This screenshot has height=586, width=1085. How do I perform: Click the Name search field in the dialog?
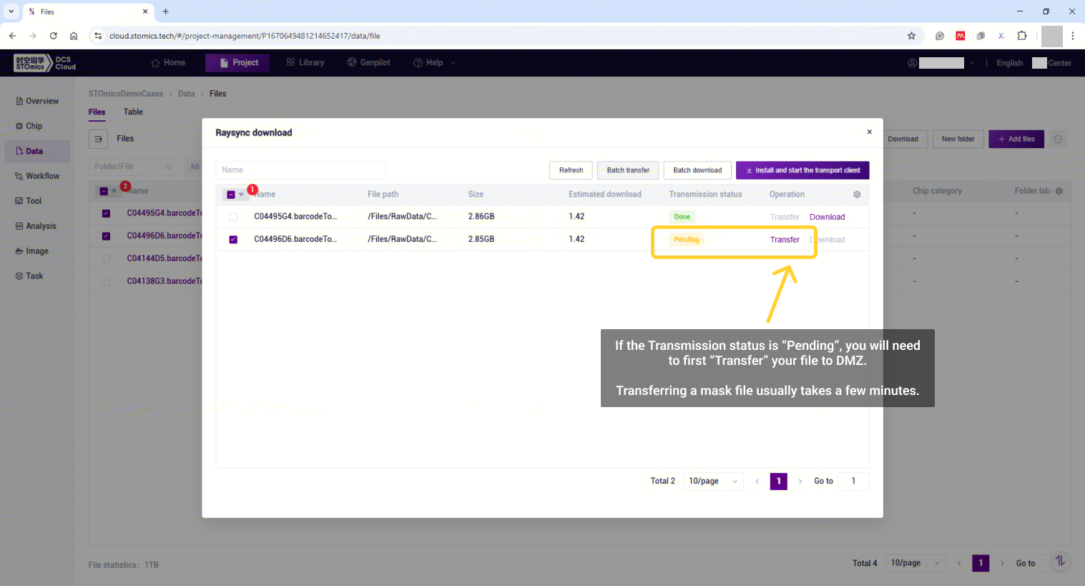click(300, 170)
